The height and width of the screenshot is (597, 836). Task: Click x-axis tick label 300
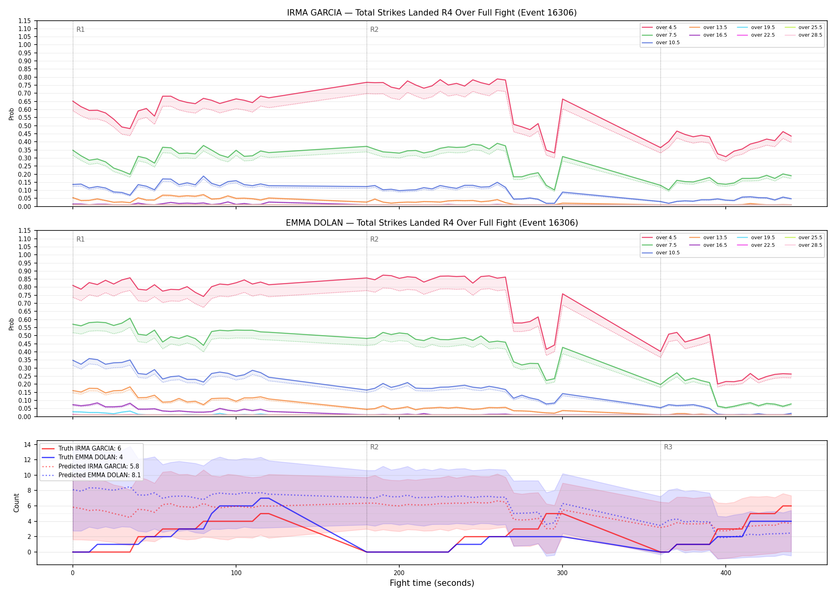click(563, 573)
